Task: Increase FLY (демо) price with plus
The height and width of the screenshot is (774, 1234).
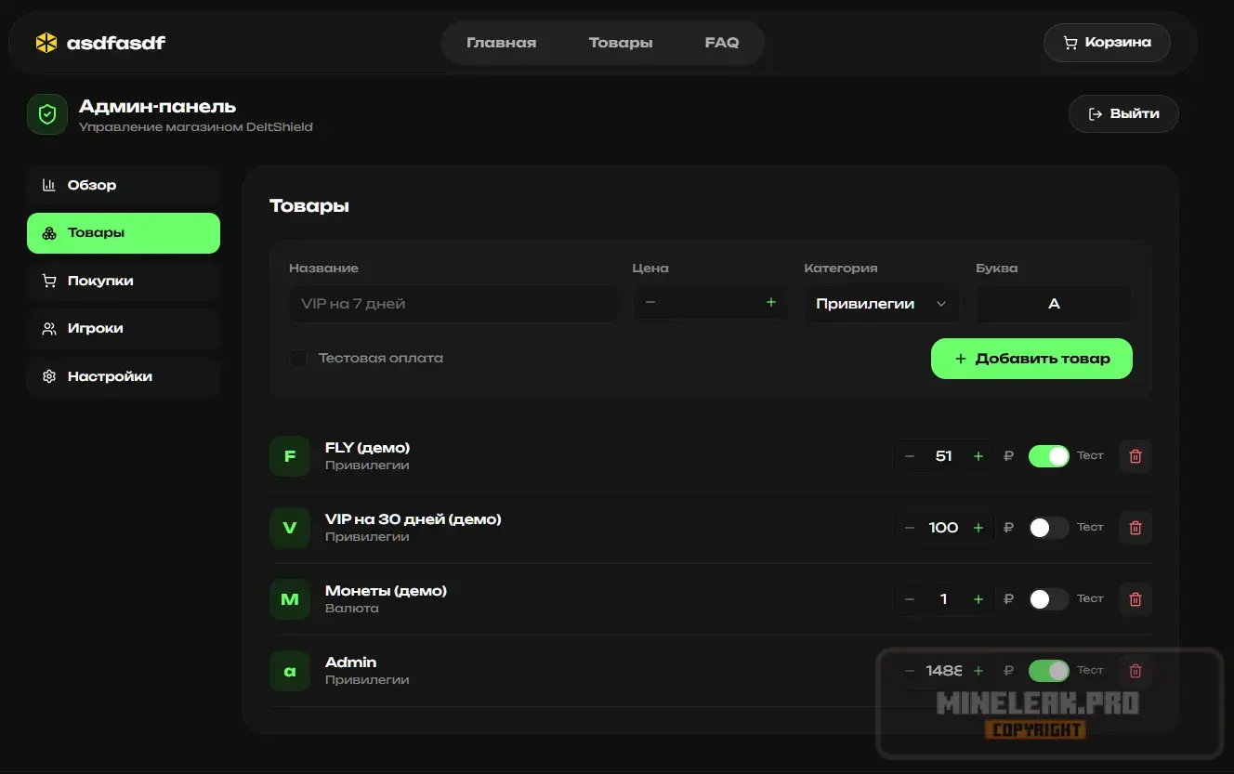Action: click(x=978, y=456)
